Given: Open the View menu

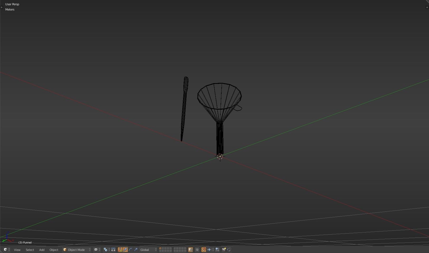Looking at the screenshot, I should [17, 250].
